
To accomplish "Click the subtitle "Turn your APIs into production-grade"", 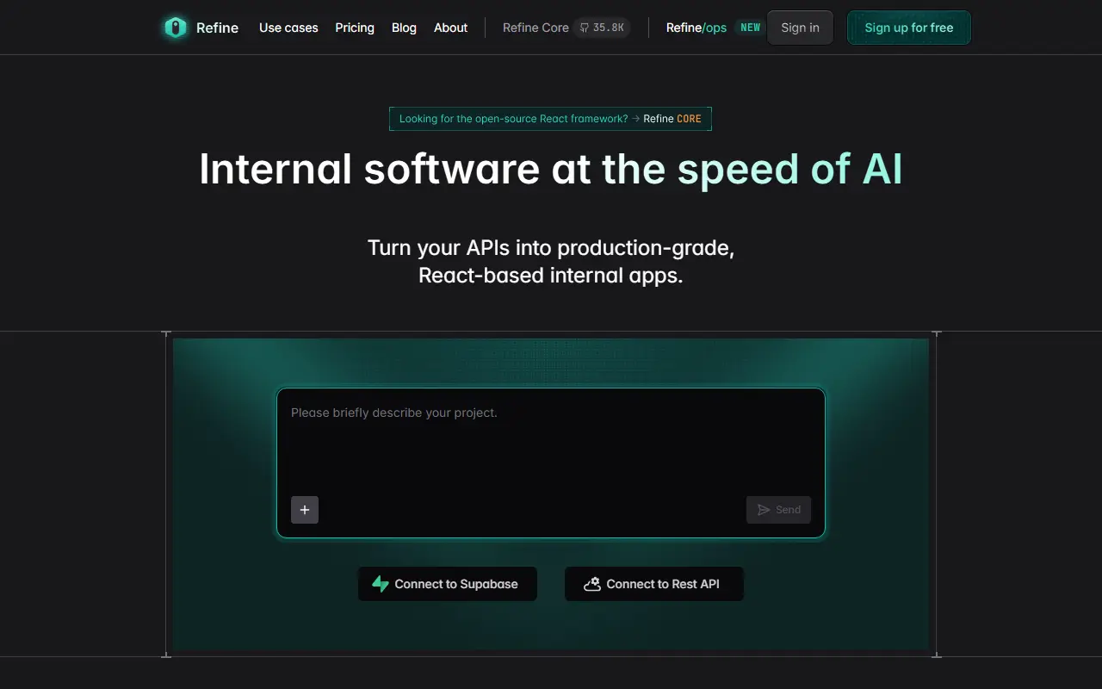I will coord(551,248).
